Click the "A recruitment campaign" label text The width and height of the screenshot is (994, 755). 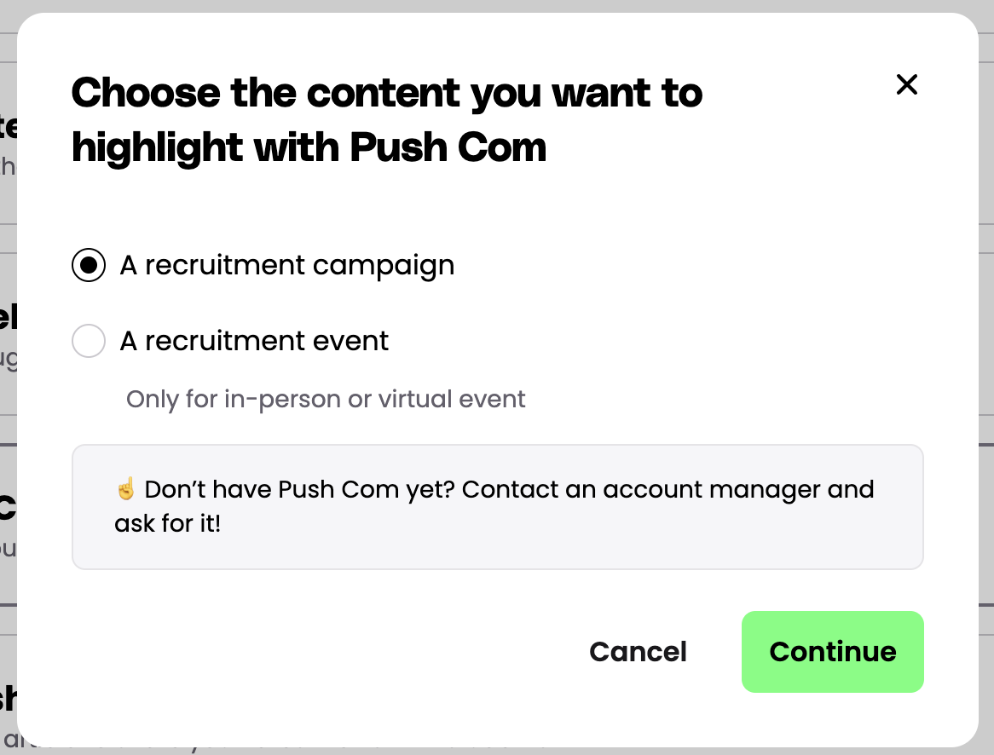[x=286, y=266]
